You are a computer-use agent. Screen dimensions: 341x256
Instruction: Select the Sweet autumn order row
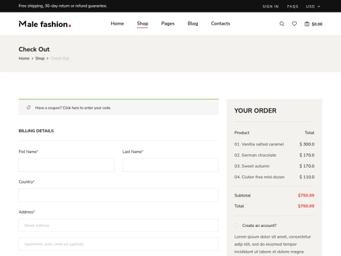[x=274, y=166]
